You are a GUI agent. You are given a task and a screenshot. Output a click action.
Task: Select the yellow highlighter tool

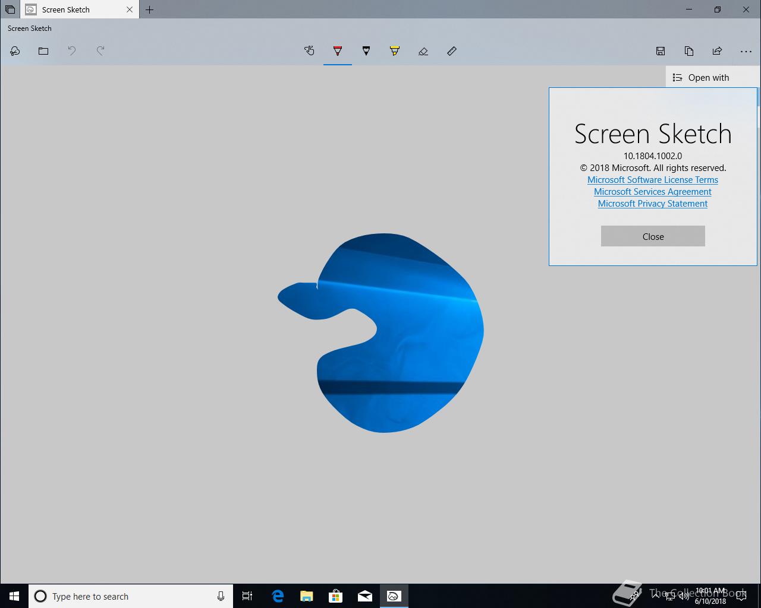(x=395, y=51)
